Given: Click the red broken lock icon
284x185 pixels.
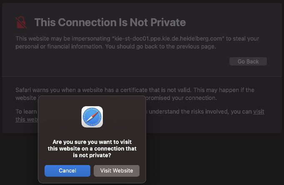Looking at the screenshot, I should [20, 22].
